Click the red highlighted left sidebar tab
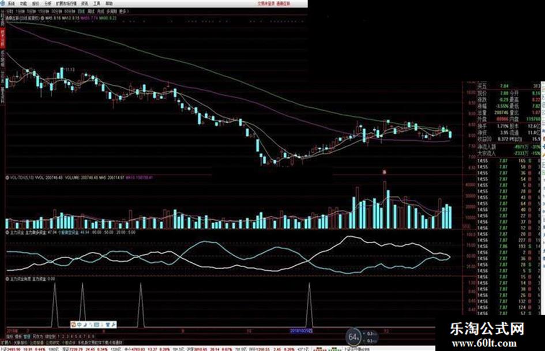Image resolution: width=545 pixels, height=351 pixels. tap(2, 37)
